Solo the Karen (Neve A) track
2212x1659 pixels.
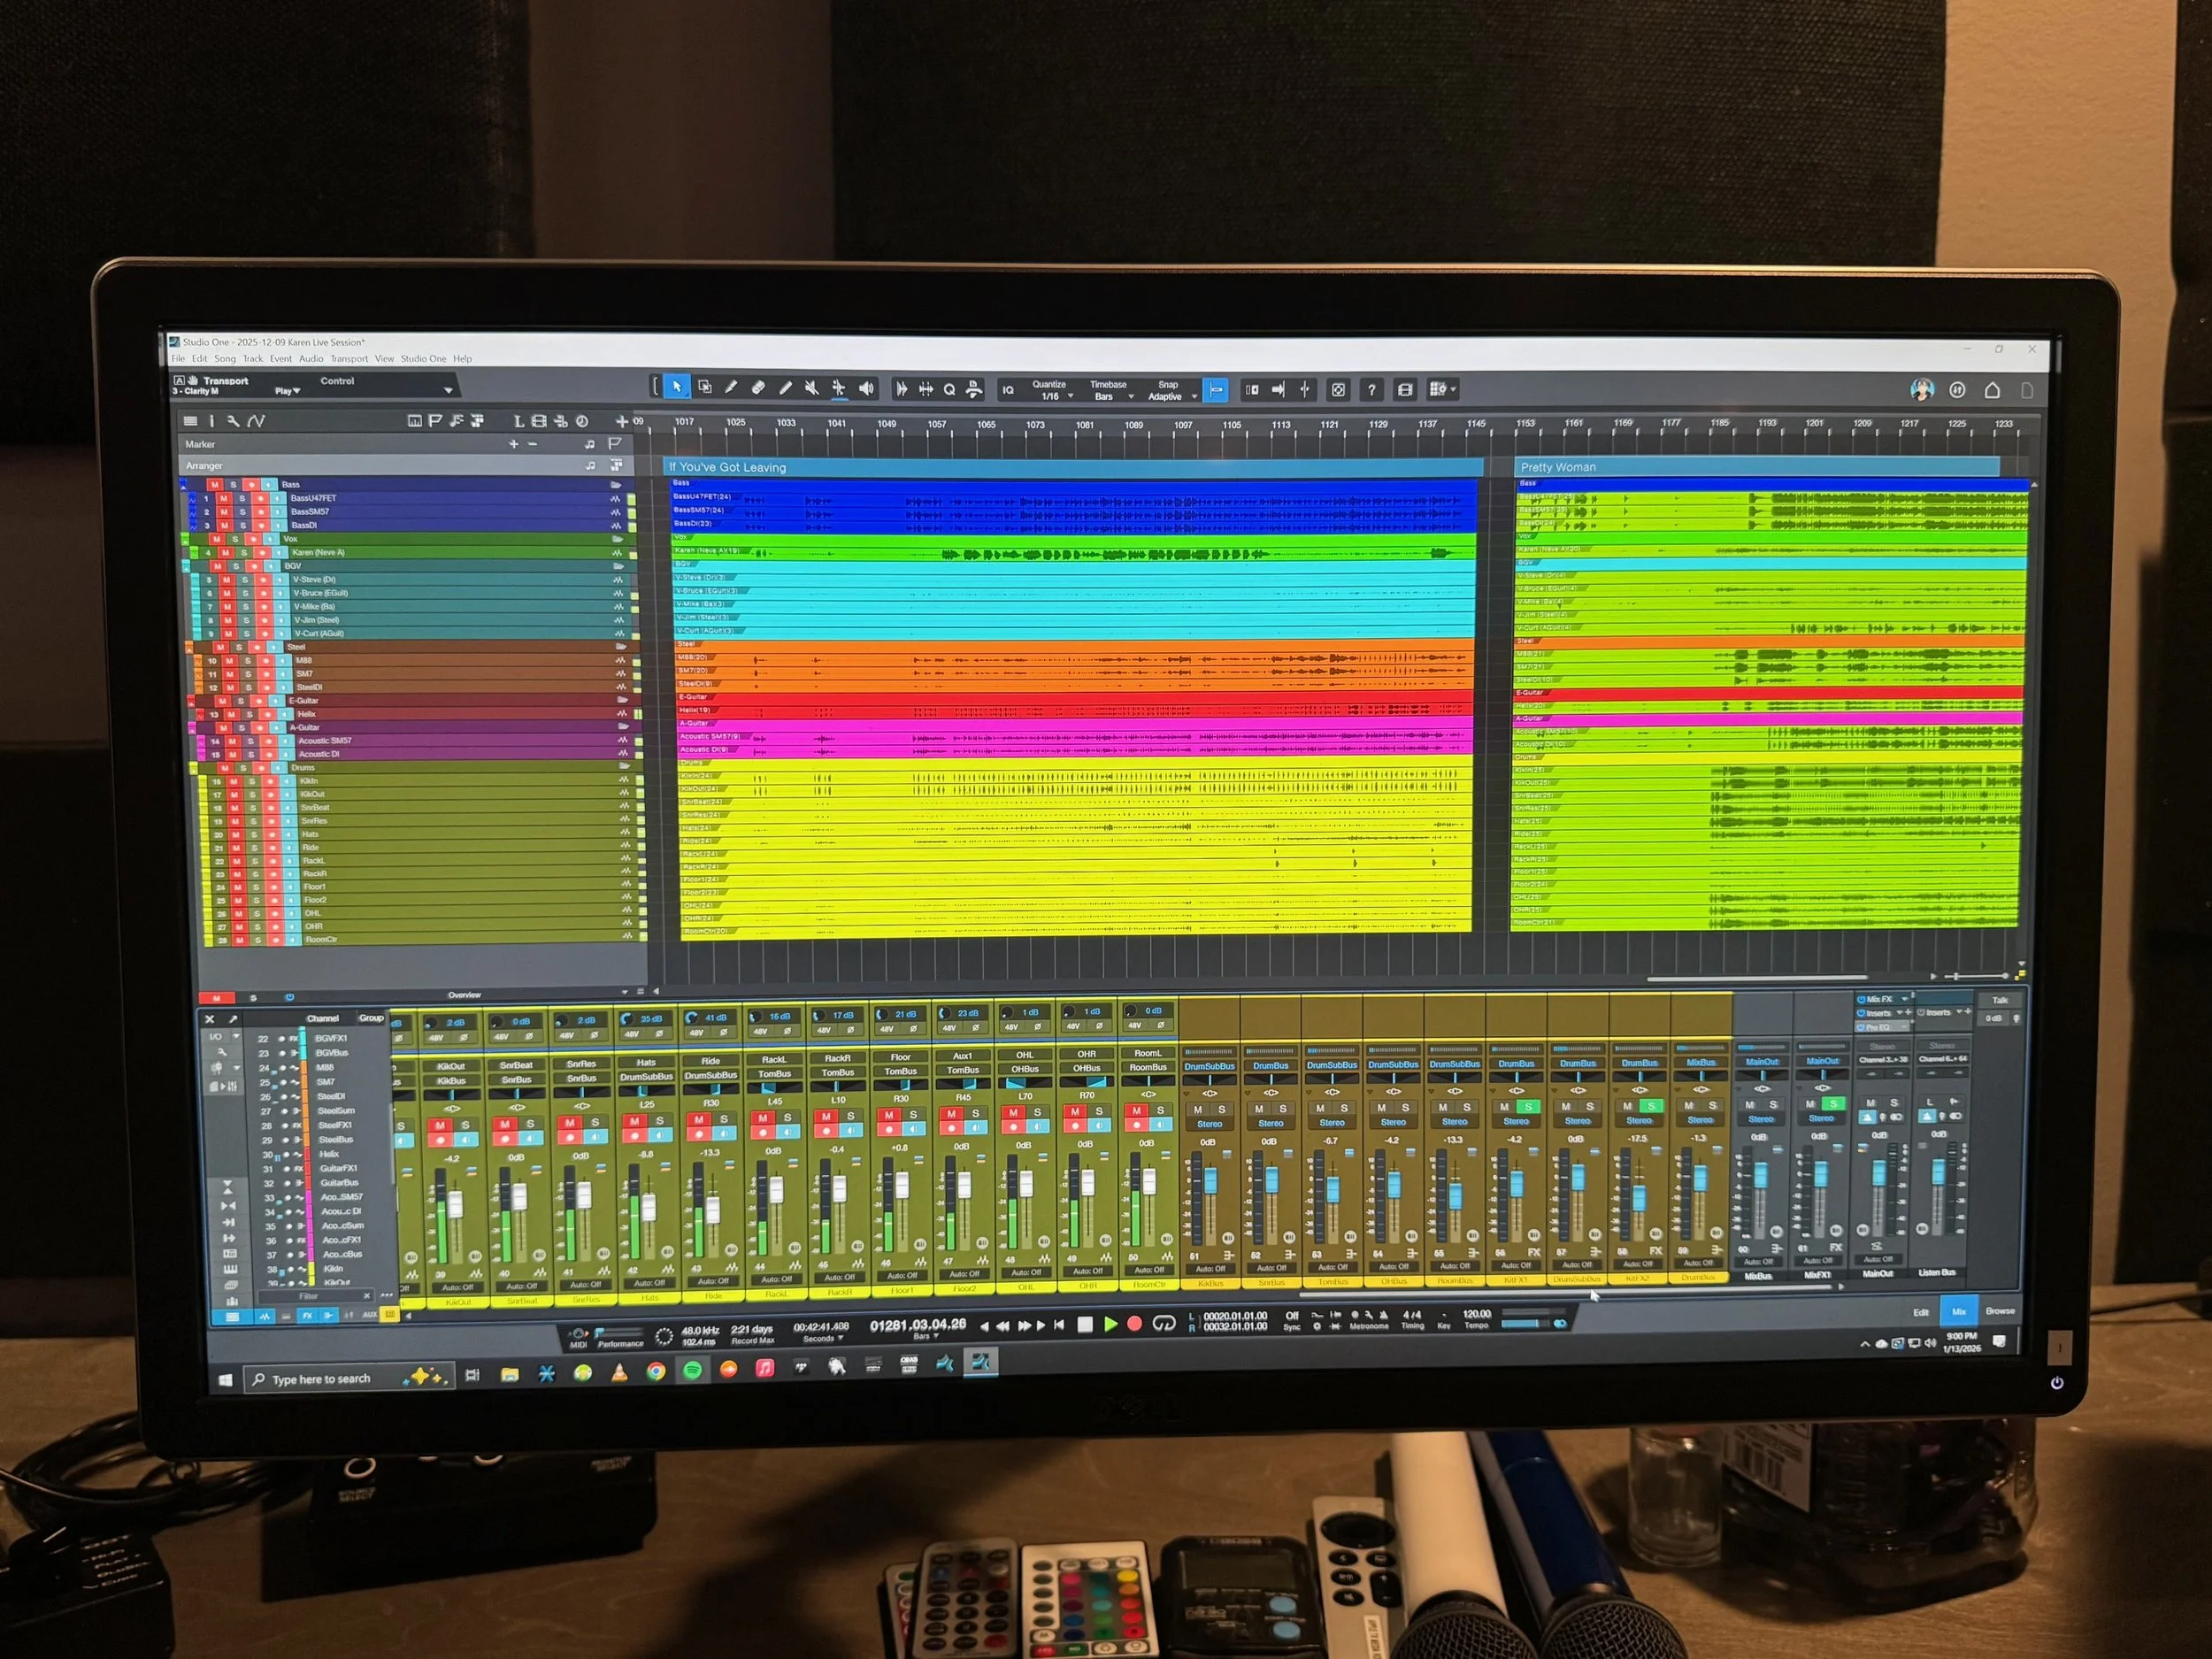pyautogui.click(x=243, y=552)
